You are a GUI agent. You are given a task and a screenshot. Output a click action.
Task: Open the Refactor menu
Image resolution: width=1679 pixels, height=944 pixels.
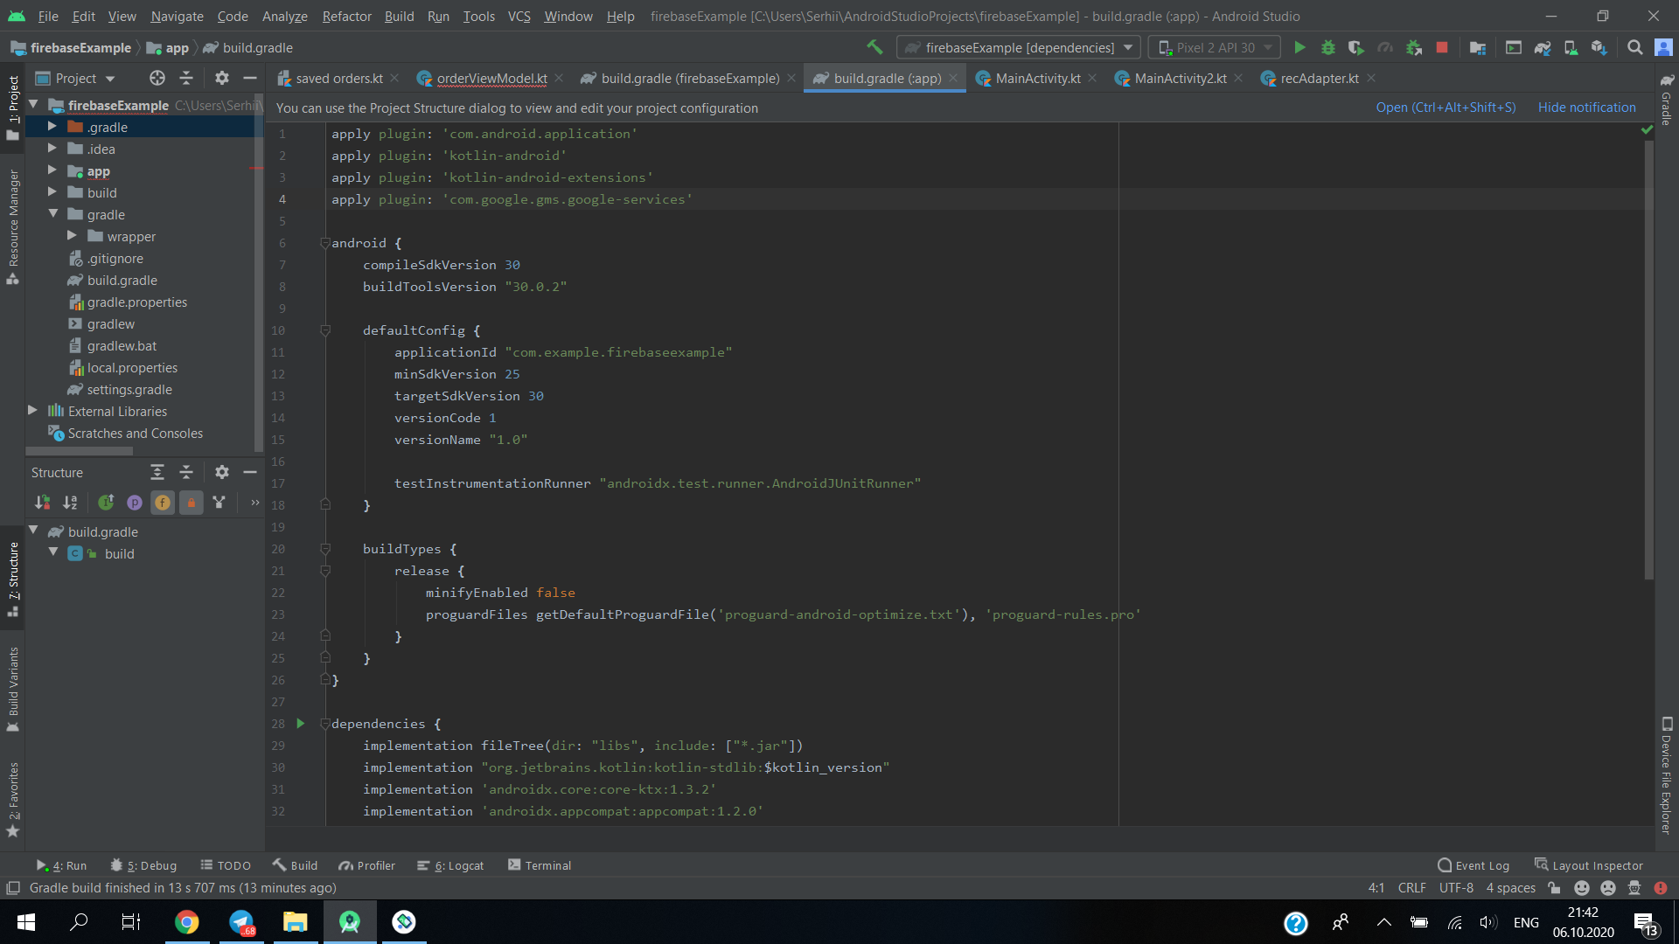click(x=346, y=16)
